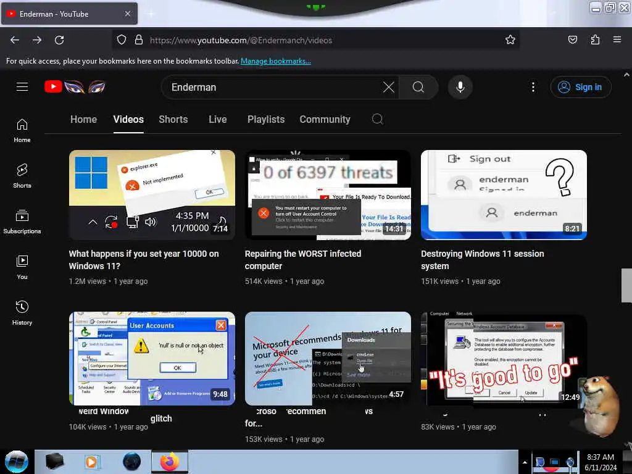Go back with the browser back arrow
Screen dimensions: 632x474
point(15,40)
